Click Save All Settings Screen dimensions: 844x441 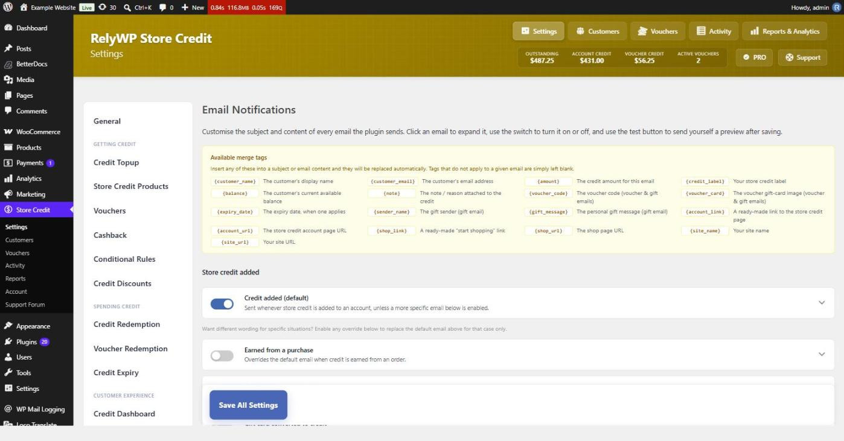point(248,405)
